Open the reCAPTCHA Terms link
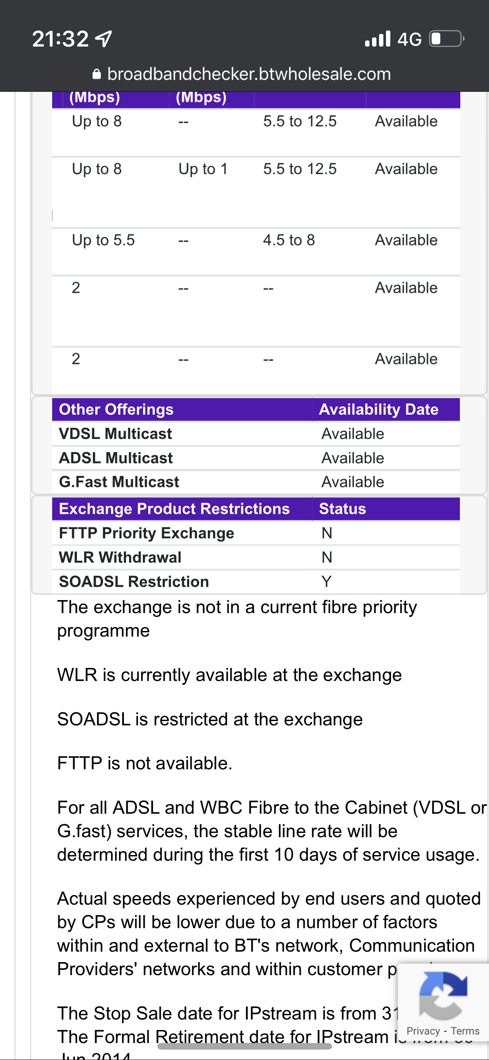 pyautogui.click(x=465, y=1031)
